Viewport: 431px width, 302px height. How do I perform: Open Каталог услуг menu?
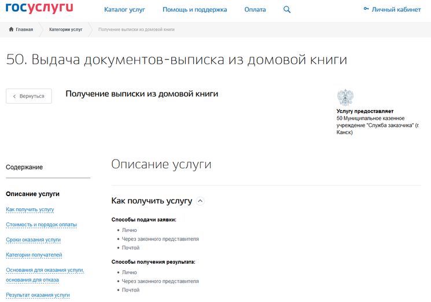[x=124, y=10]
